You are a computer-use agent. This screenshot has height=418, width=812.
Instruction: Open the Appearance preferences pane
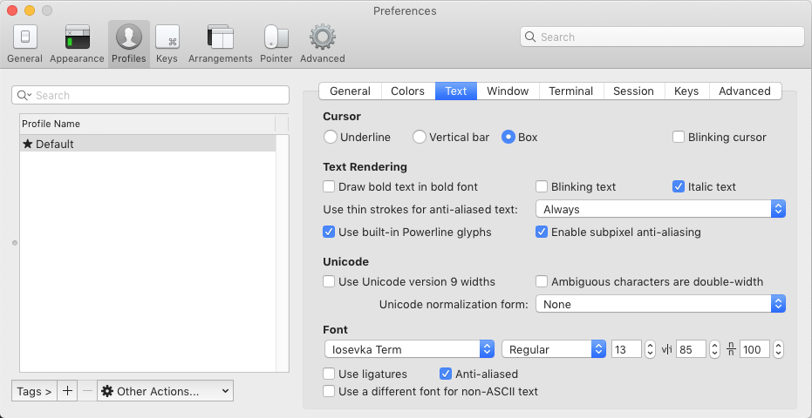point(77,44)
